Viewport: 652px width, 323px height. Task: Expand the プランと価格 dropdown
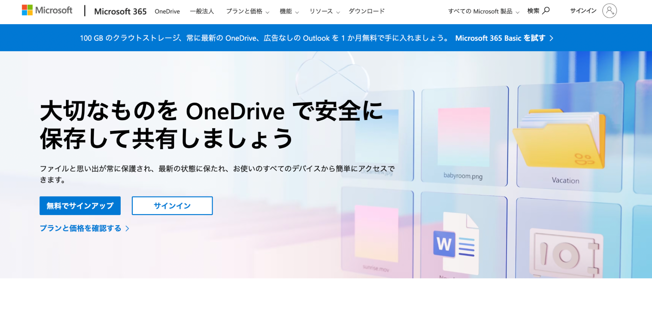[245, 11]
